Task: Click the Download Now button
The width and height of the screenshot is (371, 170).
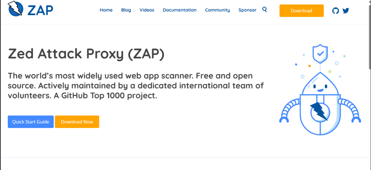Action: pos(77,122)
